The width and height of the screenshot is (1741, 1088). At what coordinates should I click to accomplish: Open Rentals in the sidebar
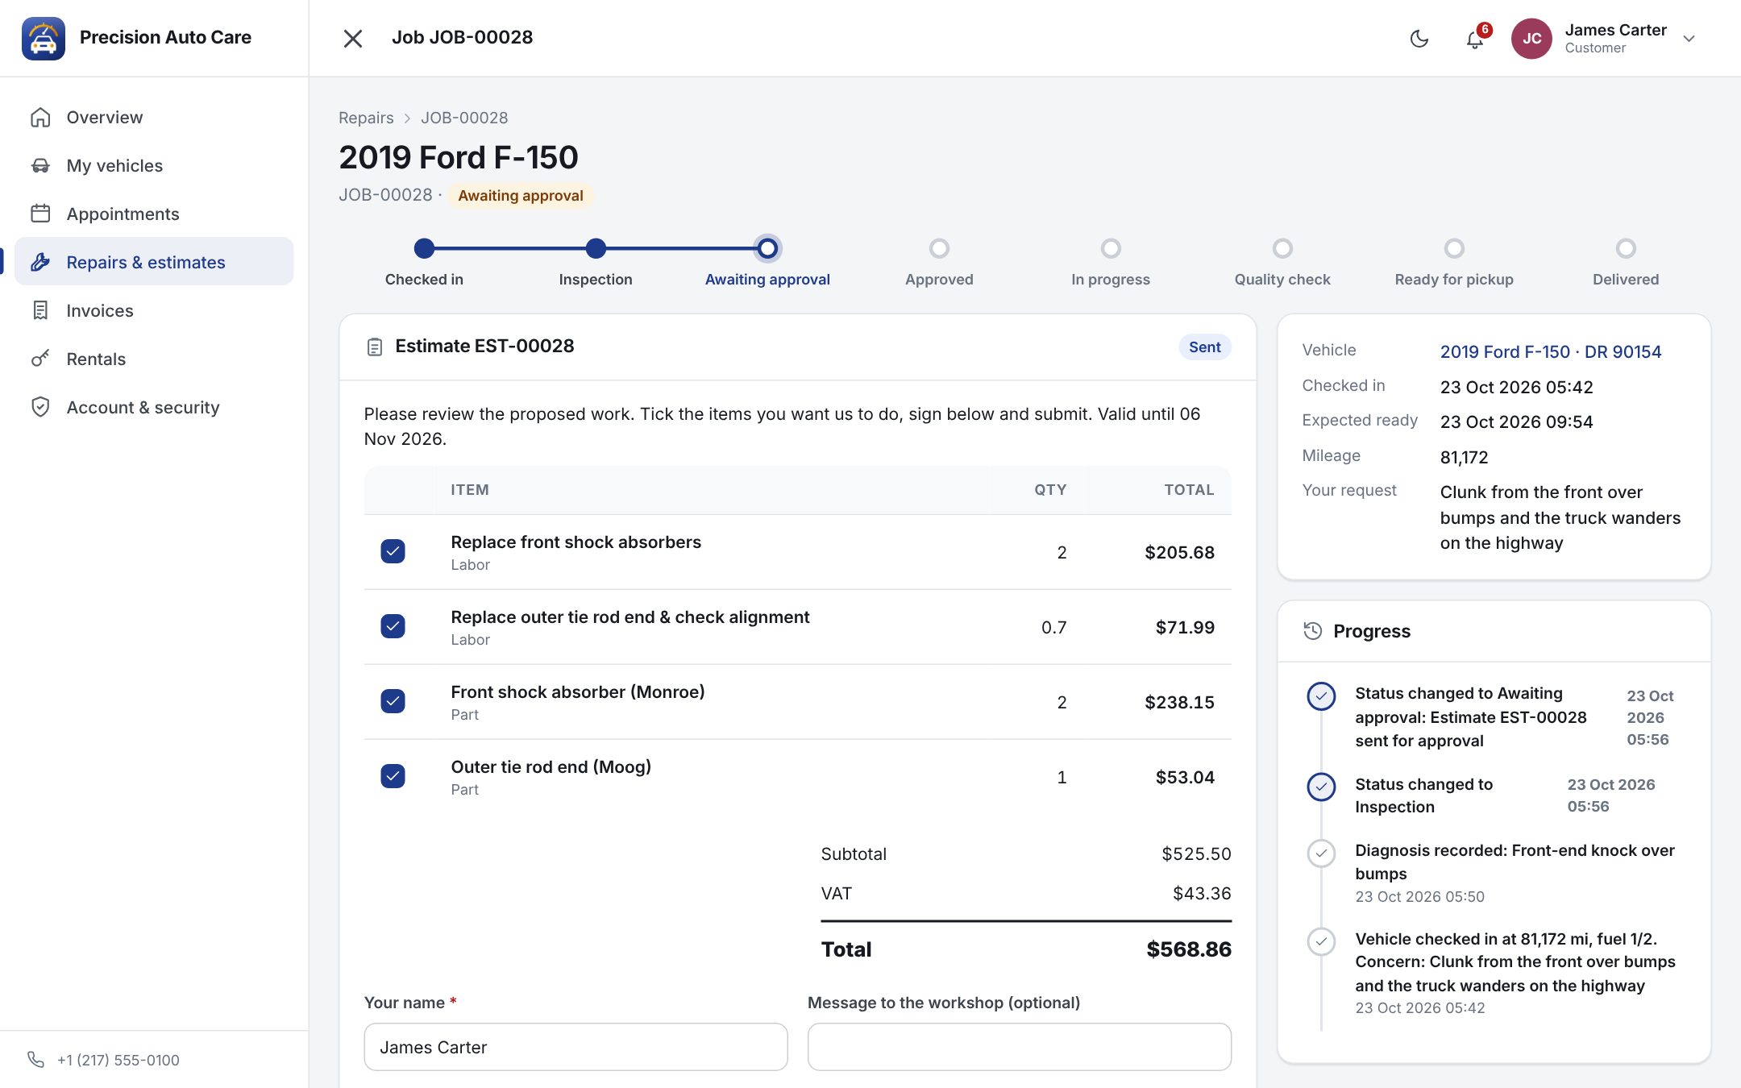(154, 359)
